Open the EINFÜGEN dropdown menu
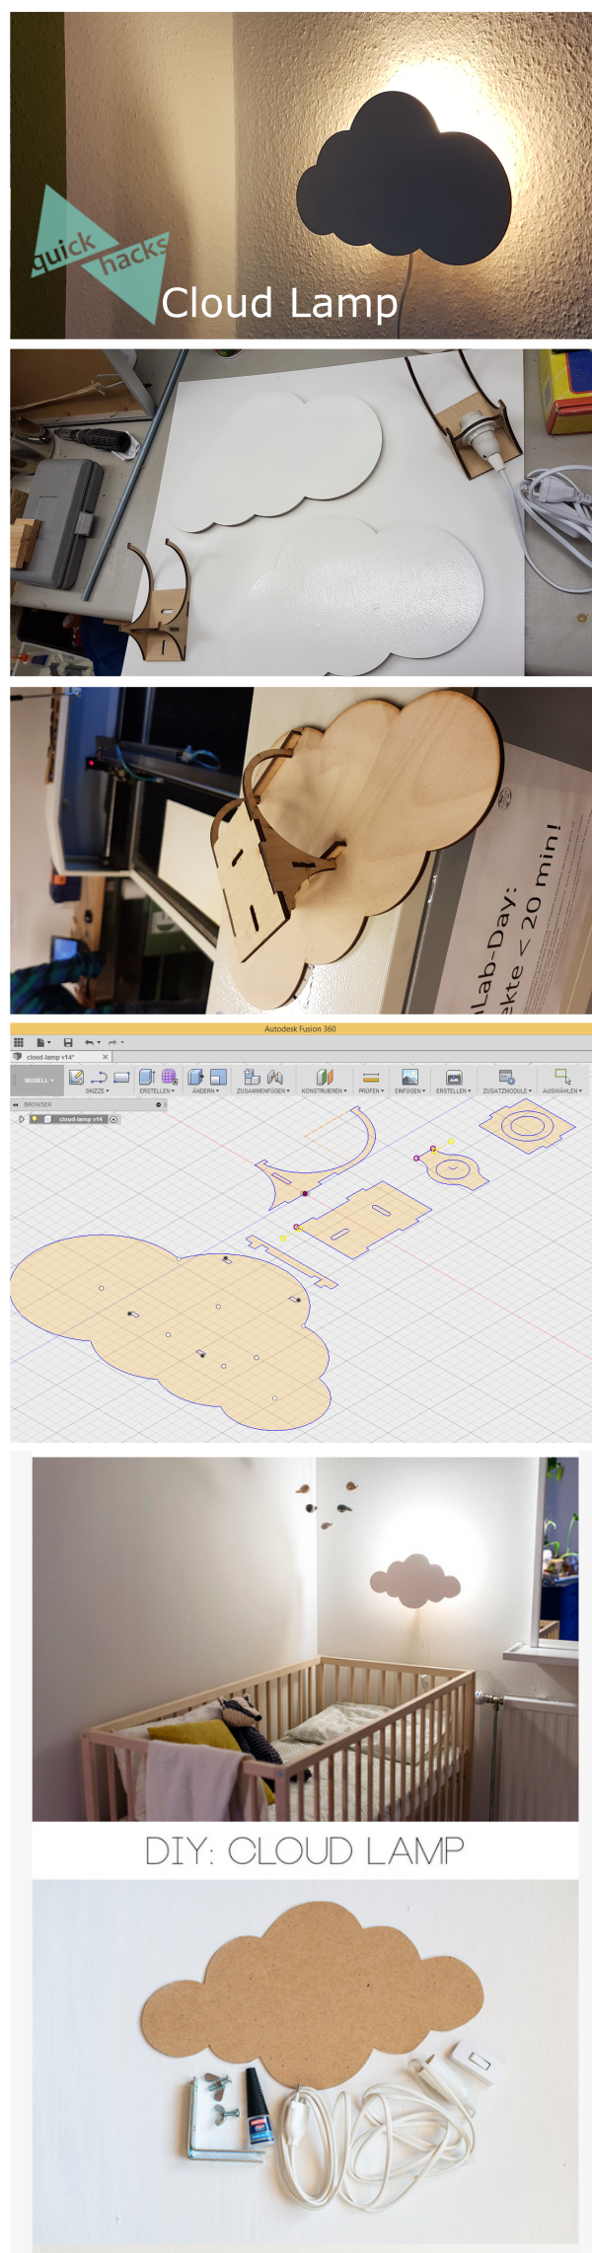 coord(409,1090)
